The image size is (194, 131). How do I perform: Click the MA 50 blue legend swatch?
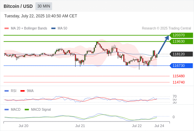(53, 28)
